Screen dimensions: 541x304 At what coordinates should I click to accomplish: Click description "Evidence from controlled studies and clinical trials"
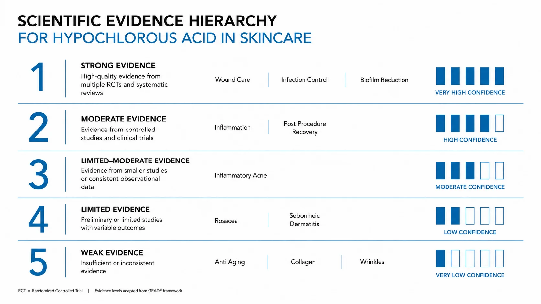[x=118, y=134]
